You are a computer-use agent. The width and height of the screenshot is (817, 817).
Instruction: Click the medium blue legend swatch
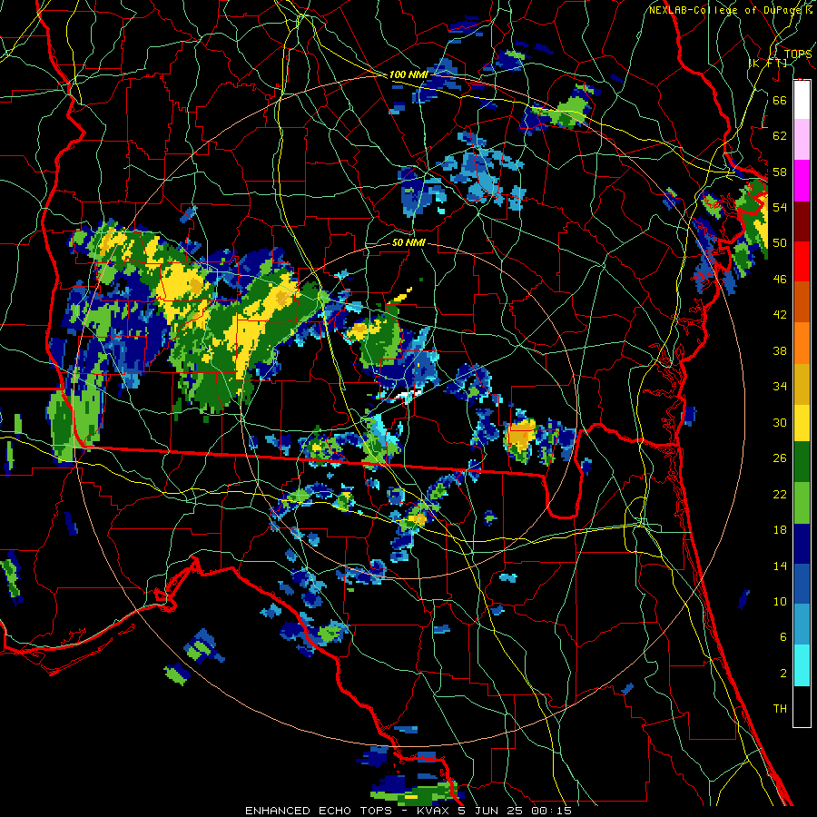click(802, 585)
